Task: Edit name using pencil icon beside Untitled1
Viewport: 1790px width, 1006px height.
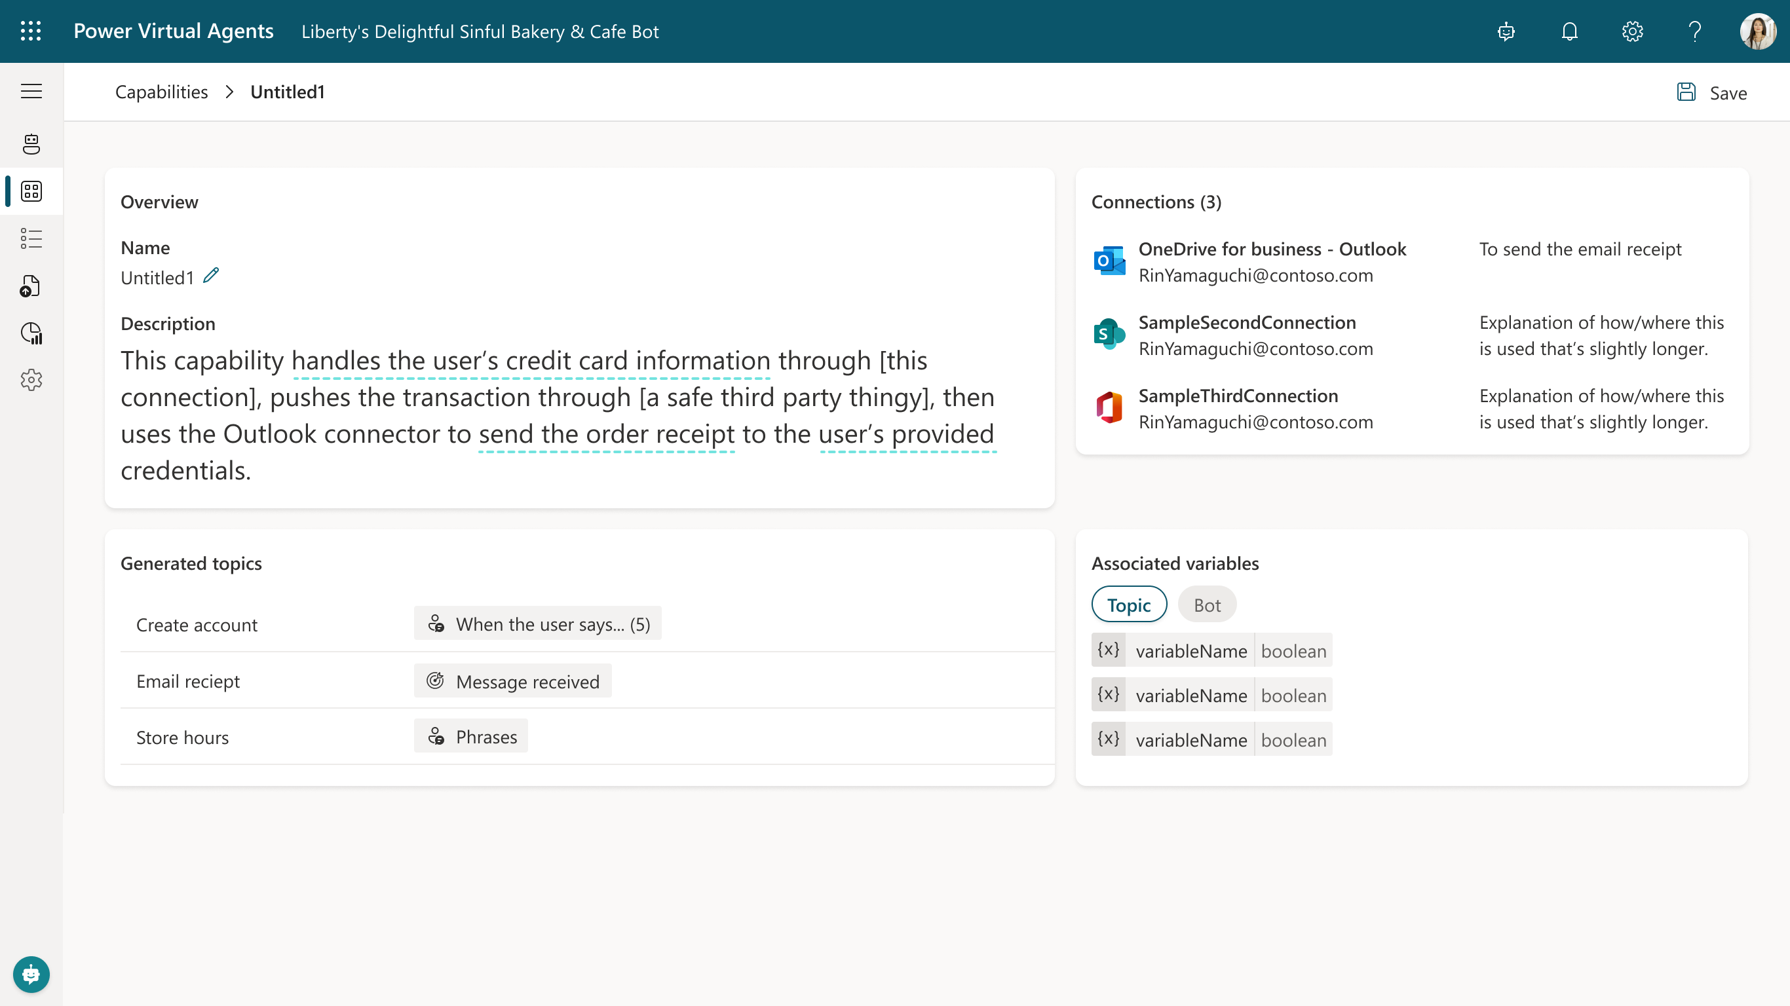Action: click(x=210, y=276)
